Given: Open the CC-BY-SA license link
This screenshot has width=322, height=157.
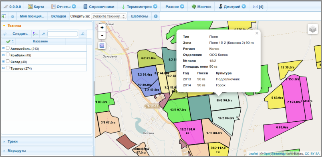Looking at the screenshot, I should pyautogui.click(x=312, y=154).
